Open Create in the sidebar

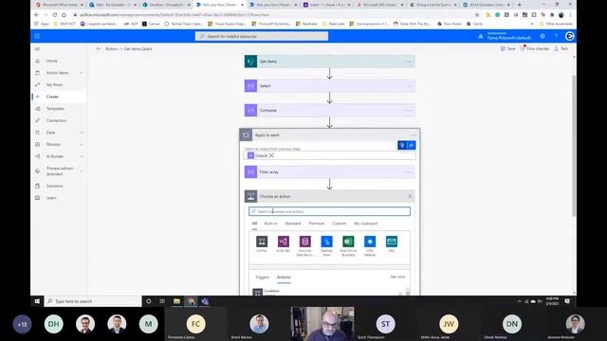click(52, 97)
